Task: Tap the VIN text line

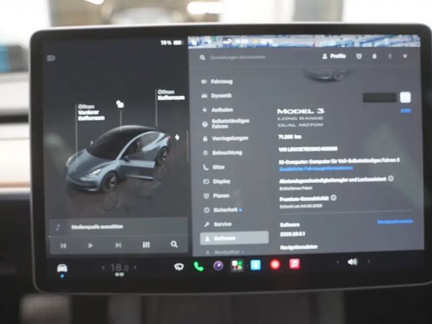Action: click(308, 149)
